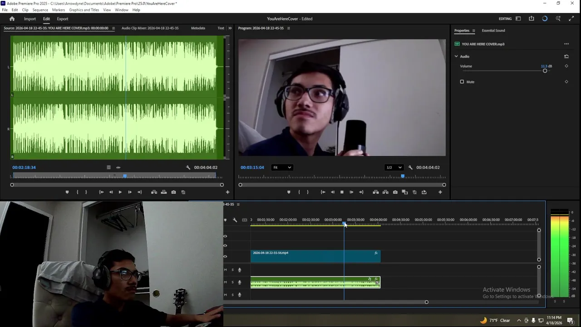Image resolution: width=581 pixels, height=327 pixels.
Task: Mark In point in the Source monitor
Action: [77, 192]
